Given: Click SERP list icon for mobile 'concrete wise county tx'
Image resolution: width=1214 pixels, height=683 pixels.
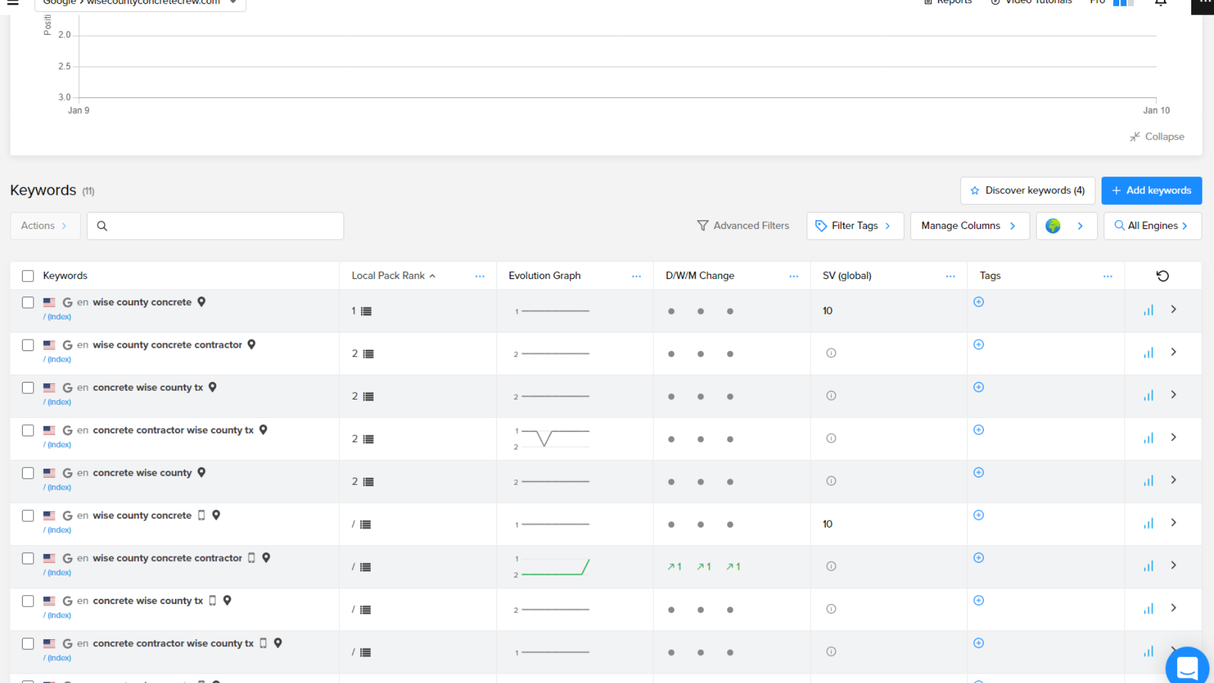Looking at the screenshot, I should click(x=365, y=610).
